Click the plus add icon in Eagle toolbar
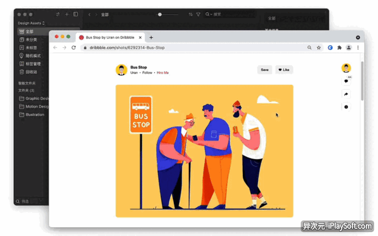378x236 pixels. (x=67, y=14)
